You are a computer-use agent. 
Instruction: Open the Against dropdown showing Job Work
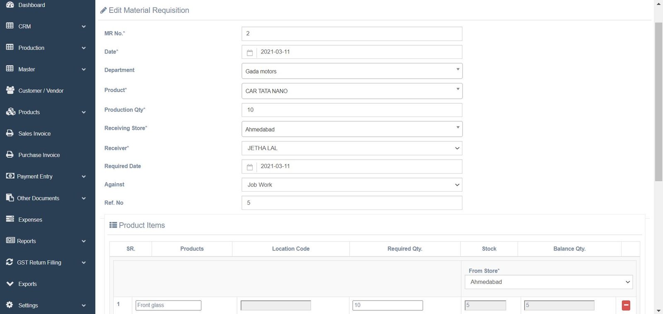coord(352,185)
